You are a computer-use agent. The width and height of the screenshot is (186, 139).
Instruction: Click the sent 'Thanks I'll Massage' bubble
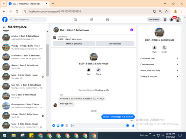tap(118, 117)
